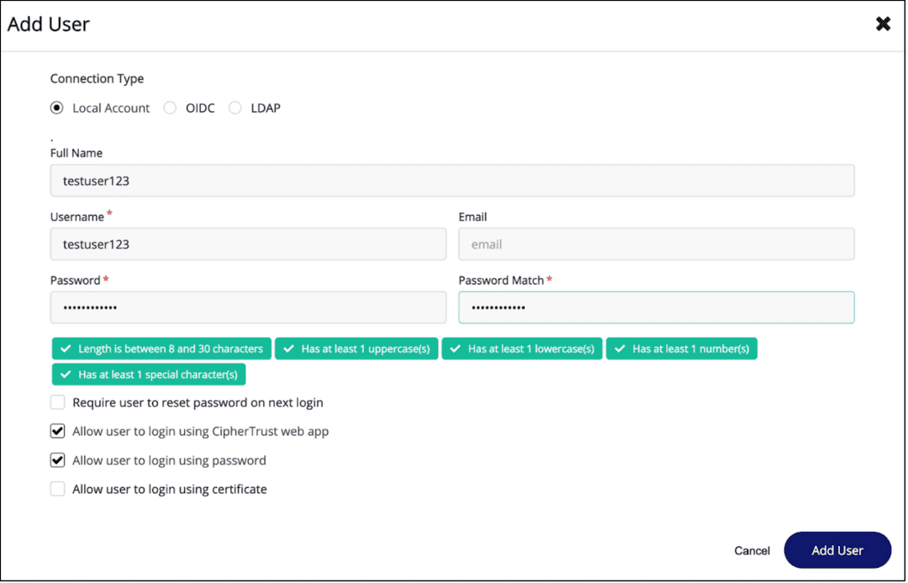Click the checkmark icon on lowercase requirement badge
Image resolution: width=908 pixels, height=583 pixels.
coord(456,348)
